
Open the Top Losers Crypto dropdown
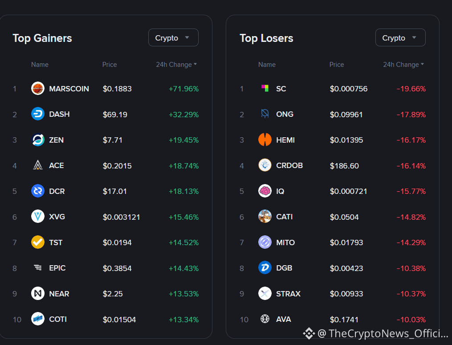[x=400, y=37]
